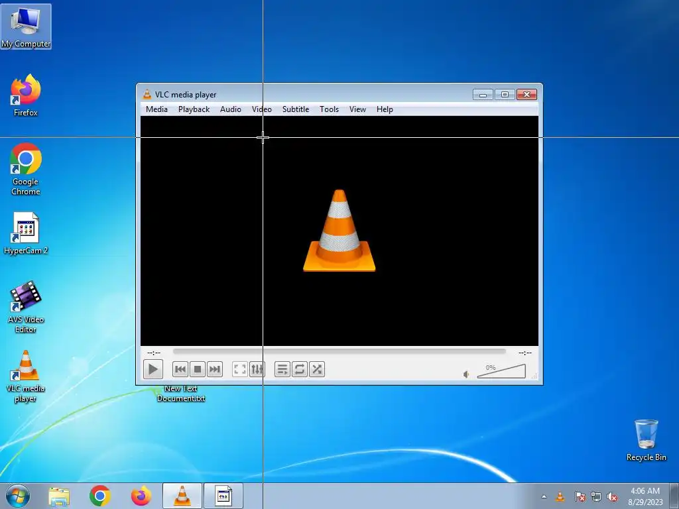Set volume on the triangular volume slider
The height and width of the screenshot is (509, 679).
tap(501, 371)
